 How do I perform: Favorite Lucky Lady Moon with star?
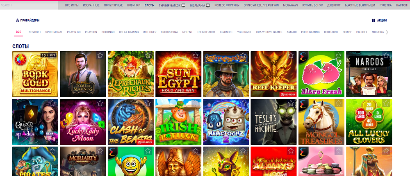point(100,103)
